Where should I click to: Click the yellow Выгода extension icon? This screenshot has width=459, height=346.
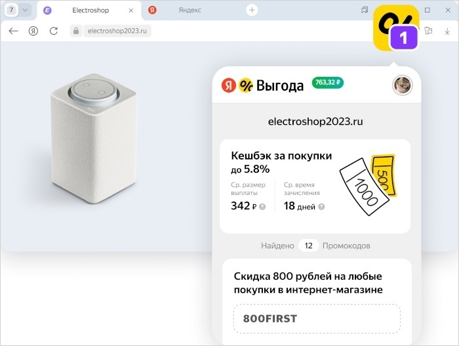(x=396, y=28)
